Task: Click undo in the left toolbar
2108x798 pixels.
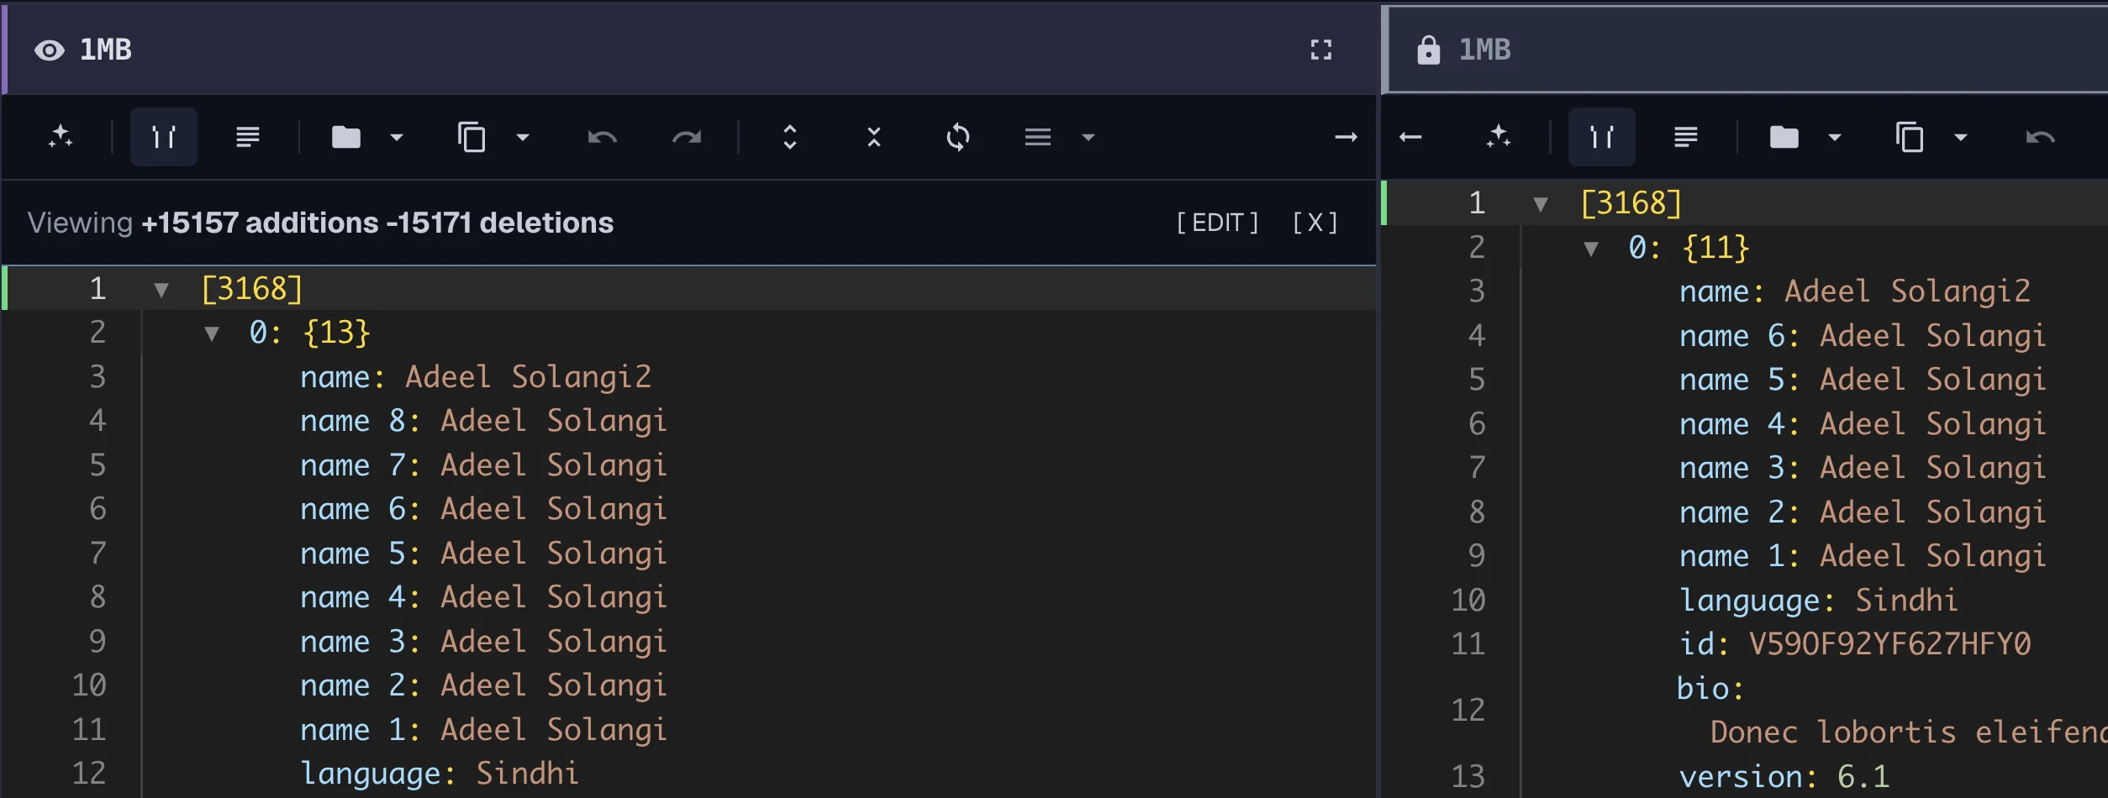Action: tap(602, 137)
